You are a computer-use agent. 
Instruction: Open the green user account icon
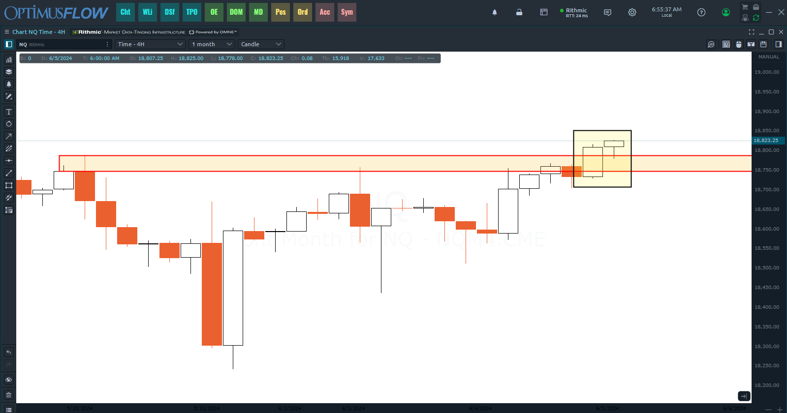pyautogui.click(x=726, y=12)
